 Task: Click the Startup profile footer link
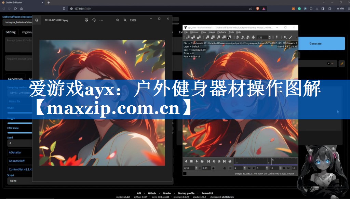pos(186,193)
